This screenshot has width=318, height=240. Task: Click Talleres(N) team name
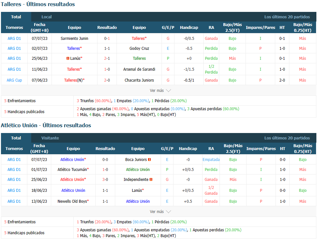pyautogui.click(x=73, y=80)
